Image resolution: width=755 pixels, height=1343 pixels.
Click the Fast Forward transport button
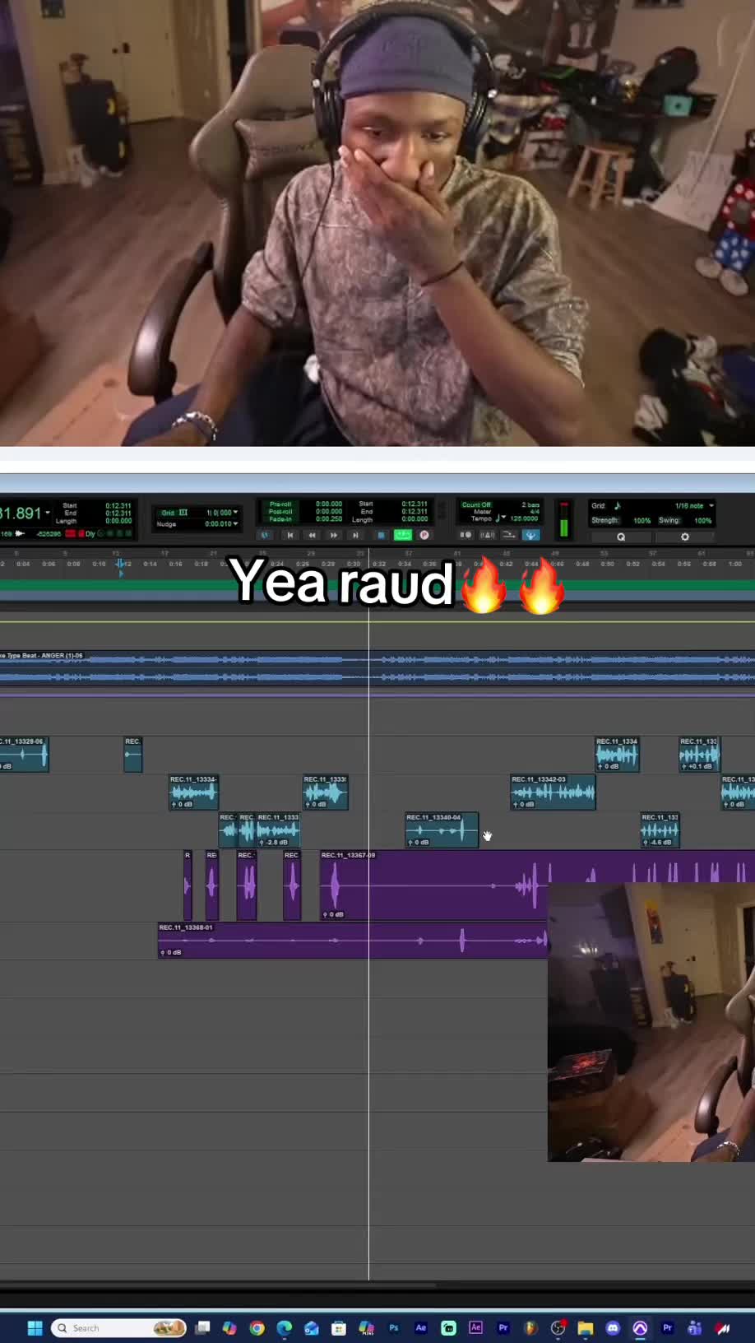333,535
